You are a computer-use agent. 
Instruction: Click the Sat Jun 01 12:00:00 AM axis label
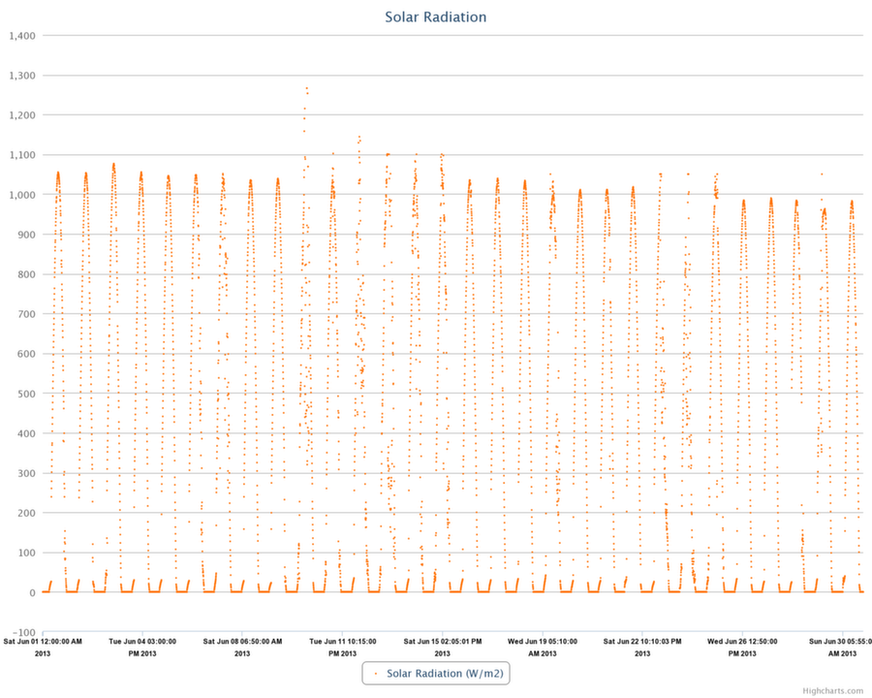(43, 648)
